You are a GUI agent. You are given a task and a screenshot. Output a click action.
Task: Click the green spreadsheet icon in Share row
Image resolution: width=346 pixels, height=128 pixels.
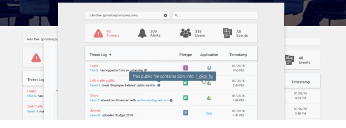click(x=185, y=98)
